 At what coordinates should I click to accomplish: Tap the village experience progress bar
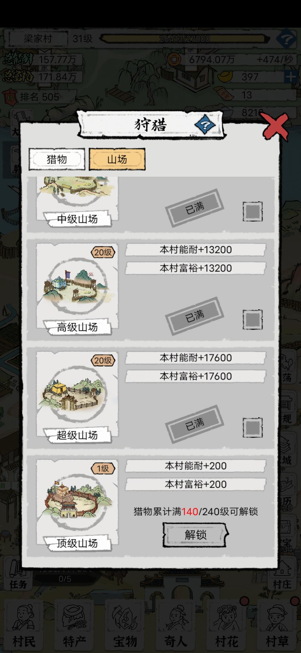[184, 39]
